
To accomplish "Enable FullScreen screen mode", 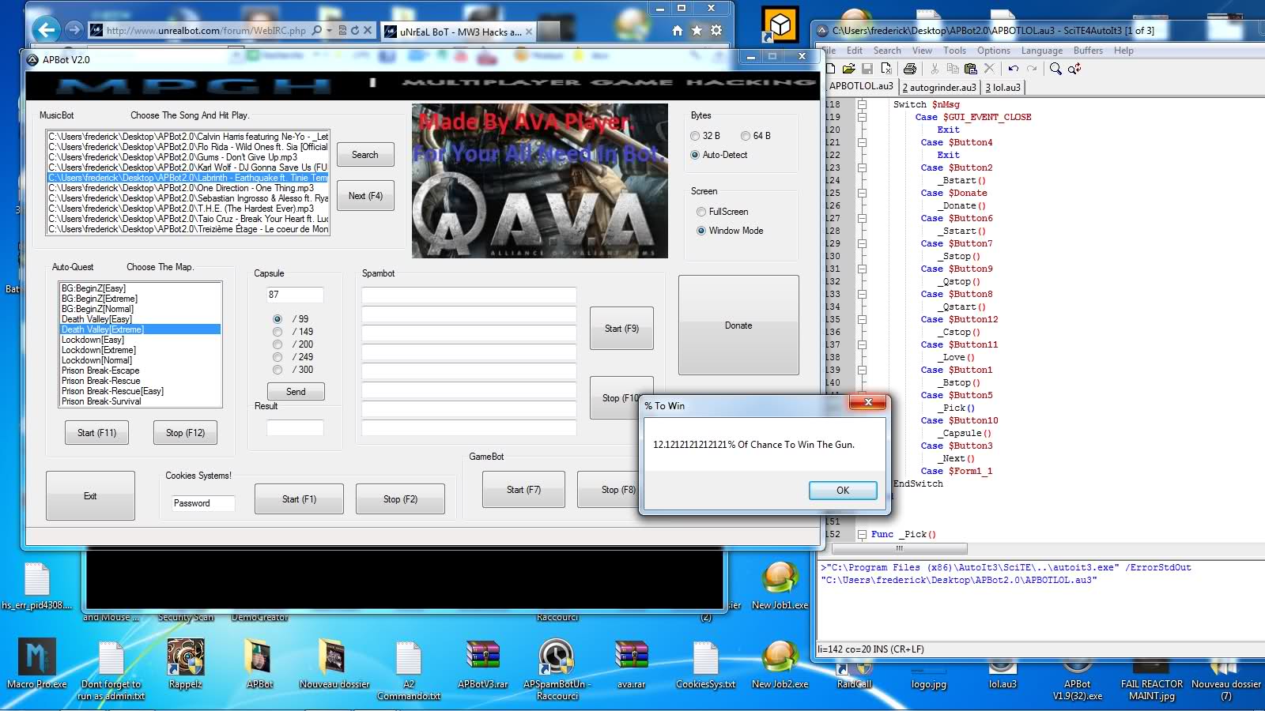I will click(x=701, y=212).
